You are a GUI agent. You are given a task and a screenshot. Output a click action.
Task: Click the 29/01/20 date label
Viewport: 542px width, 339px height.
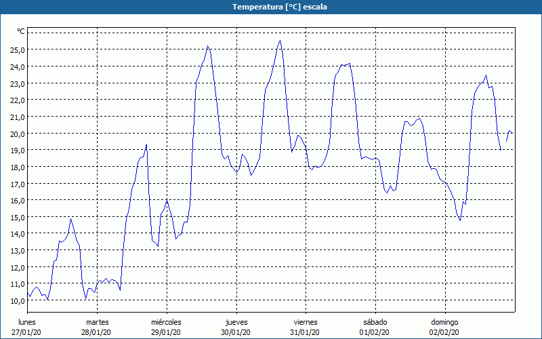(166, 332)
